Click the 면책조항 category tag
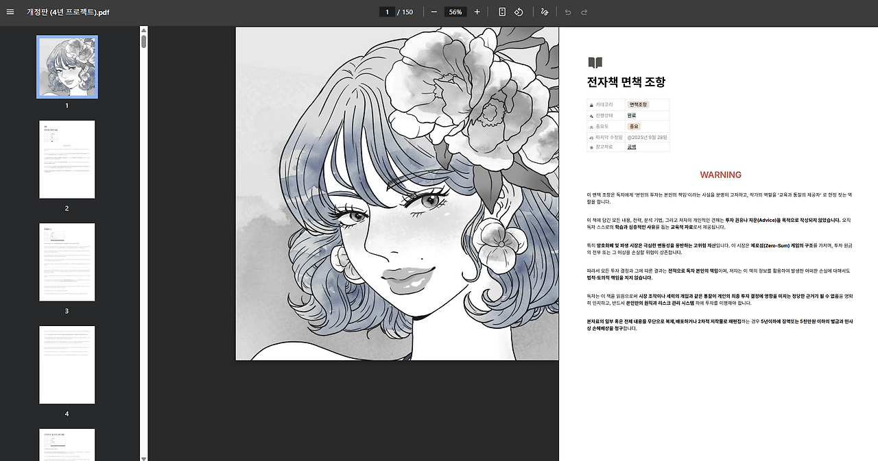878x461 pixels. pos(638,103)
